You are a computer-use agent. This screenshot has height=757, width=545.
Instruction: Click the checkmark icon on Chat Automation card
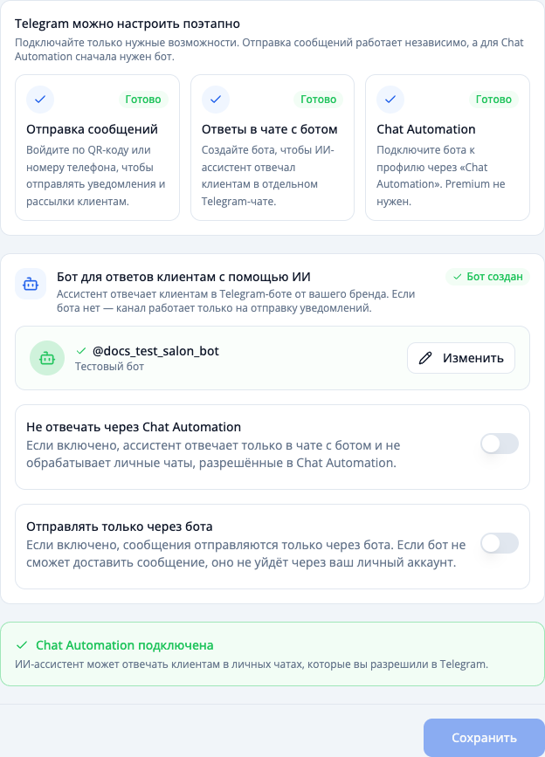click(x=390, y=100)
